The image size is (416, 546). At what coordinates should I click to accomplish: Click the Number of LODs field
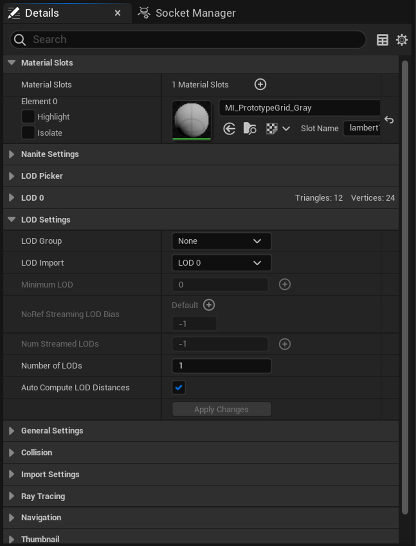[221, 366]
